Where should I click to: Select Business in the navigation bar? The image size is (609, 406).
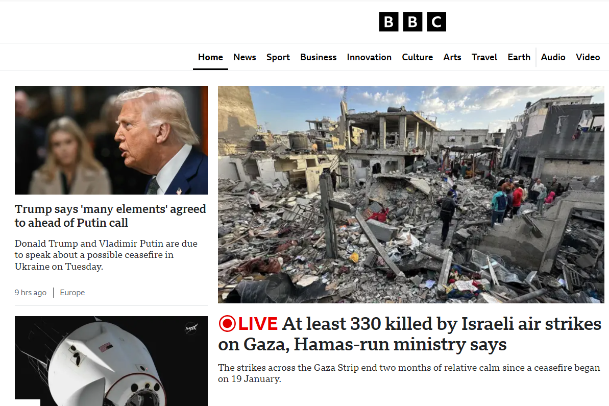pyautogui.click(x=318, y=57)
